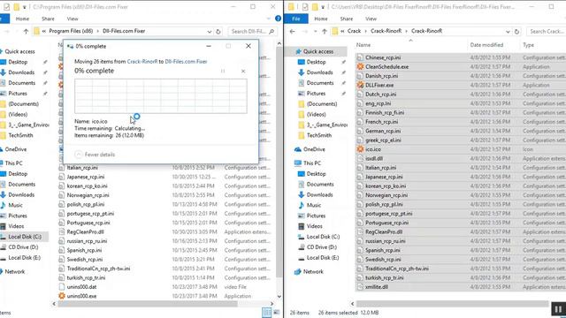The width and height of the screenshot is (566, 318).
Task: Select Chinese_rcp.ini in right window
Action: click(383, 57)
